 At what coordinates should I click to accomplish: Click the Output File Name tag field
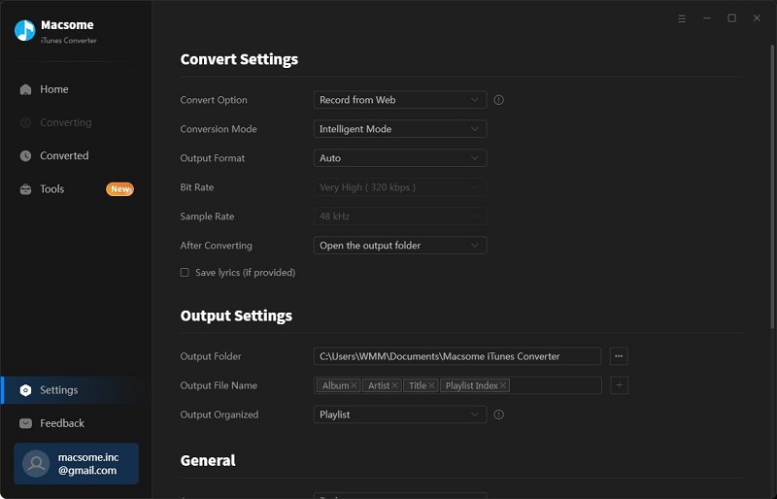pyautogui.click(x=457, y=385)
